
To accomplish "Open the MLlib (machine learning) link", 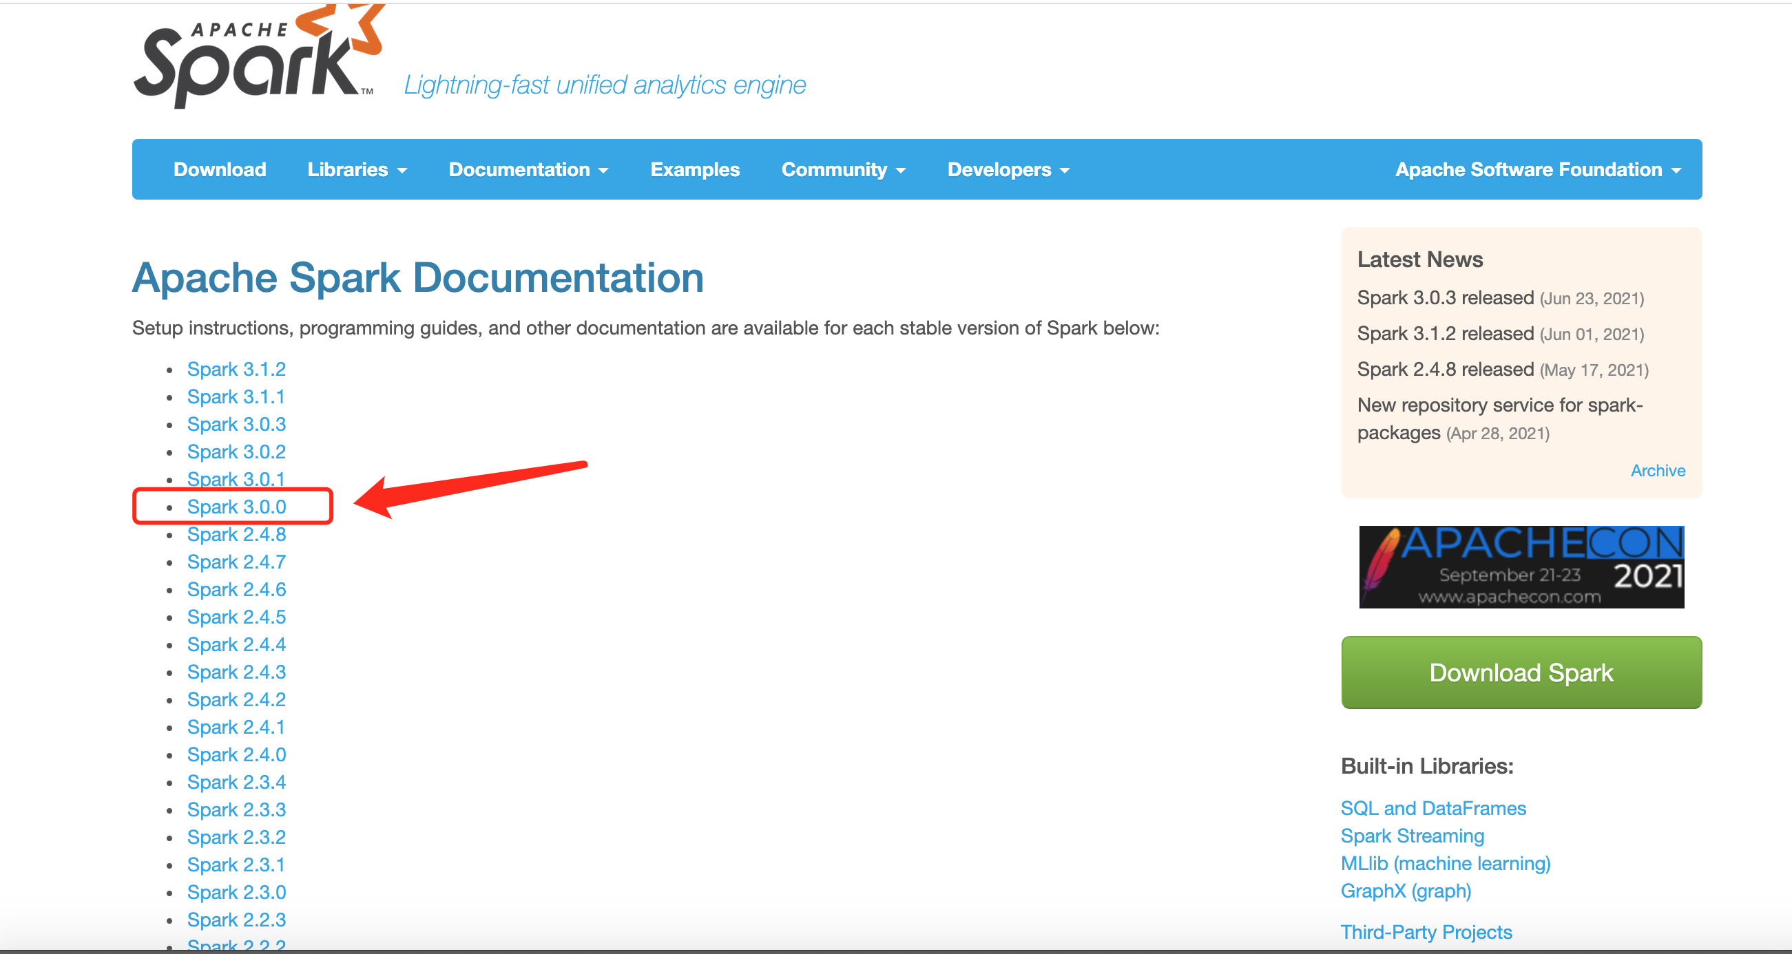I will point(1445,863).
